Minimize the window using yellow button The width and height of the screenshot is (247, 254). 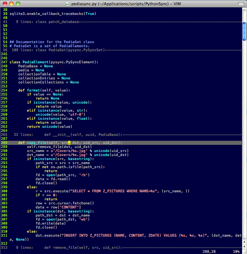click(11, 4)
